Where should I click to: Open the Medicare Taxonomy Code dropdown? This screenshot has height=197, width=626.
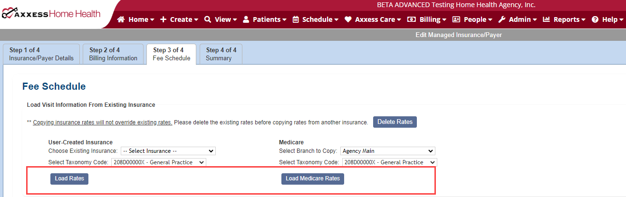tap(389, 162)
